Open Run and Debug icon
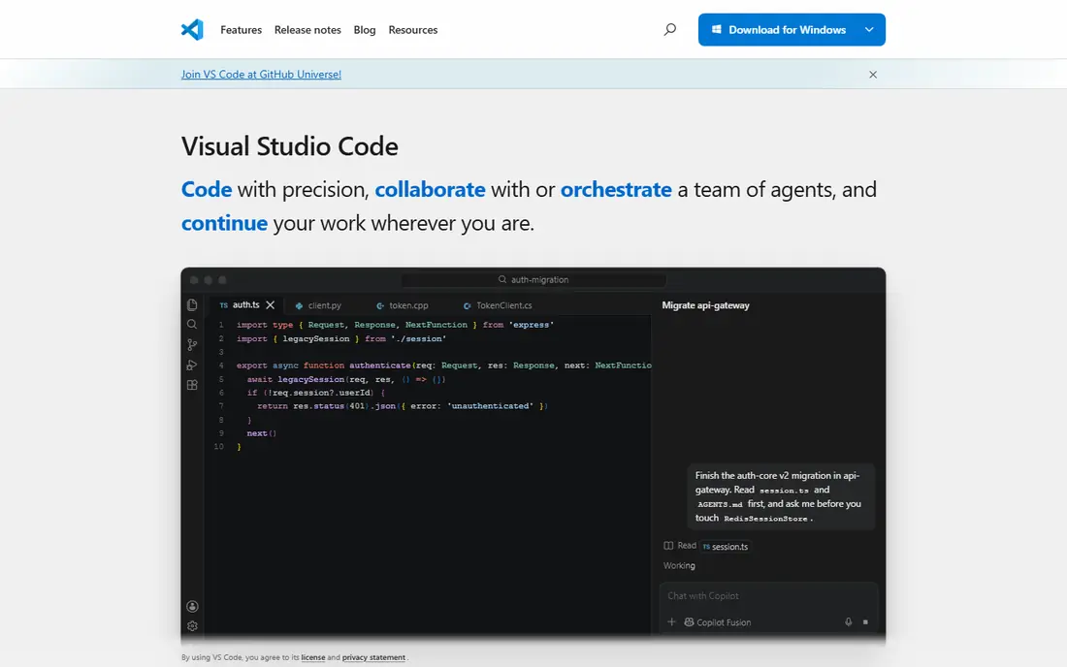This screenshot has height=667, width=1067. pyautogui.click(x=192, y=365)
